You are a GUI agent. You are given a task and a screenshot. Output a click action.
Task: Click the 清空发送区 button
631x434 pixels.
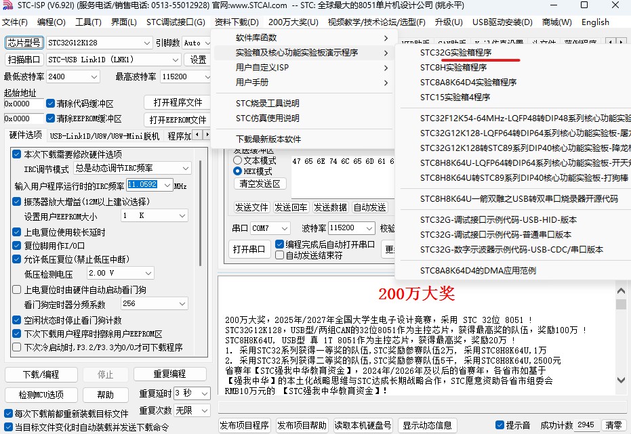[x=260, y=183]
